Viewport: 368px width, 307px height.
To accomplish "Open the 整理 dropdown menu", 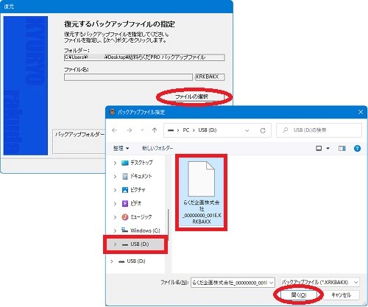I will tap(121, 148).
